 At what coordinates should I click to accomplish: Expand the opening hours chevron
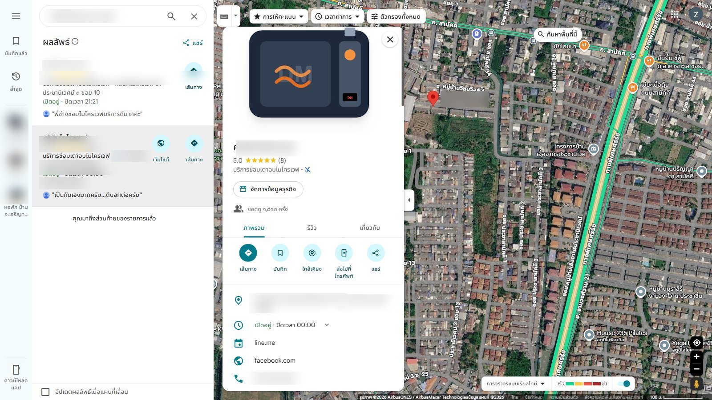click(327, 325)
